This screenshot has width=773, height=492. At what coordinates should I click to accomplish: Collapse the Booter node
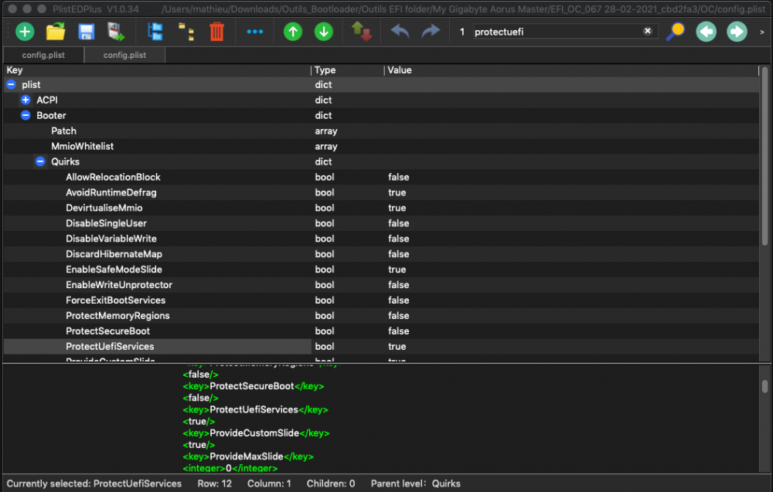[x=26, y=115]
